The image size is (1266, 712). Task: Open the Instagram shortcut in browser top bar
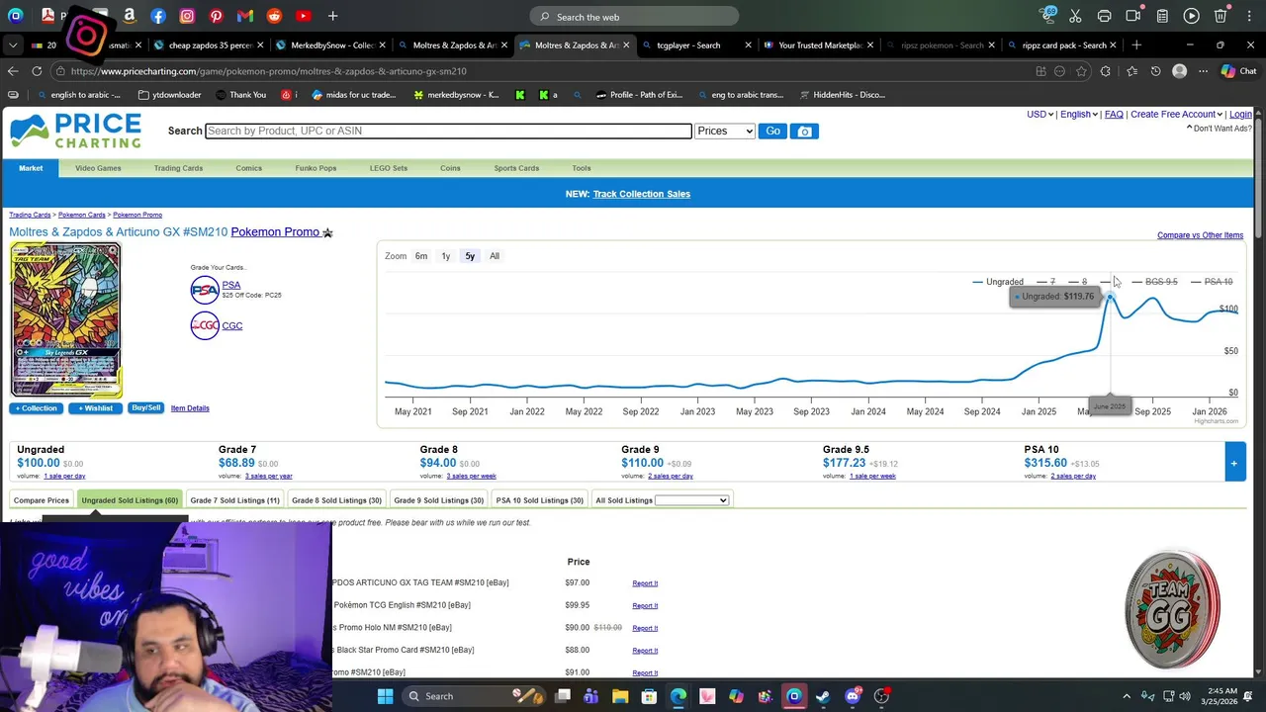[187, 16]
